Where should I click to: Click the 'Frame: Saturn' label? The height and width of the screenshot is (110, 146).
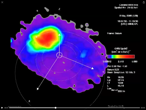click(x=114, y=33)
